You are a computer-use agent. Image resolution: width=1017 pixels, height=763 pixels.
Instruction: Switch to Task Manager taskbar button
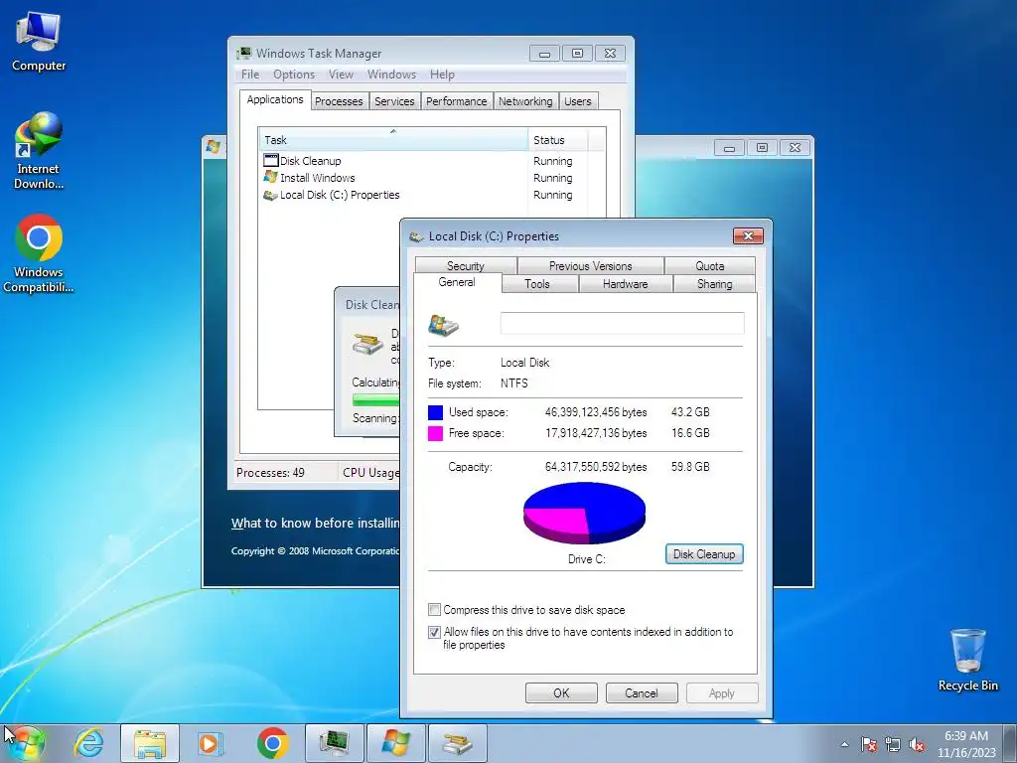click(334, 743)
